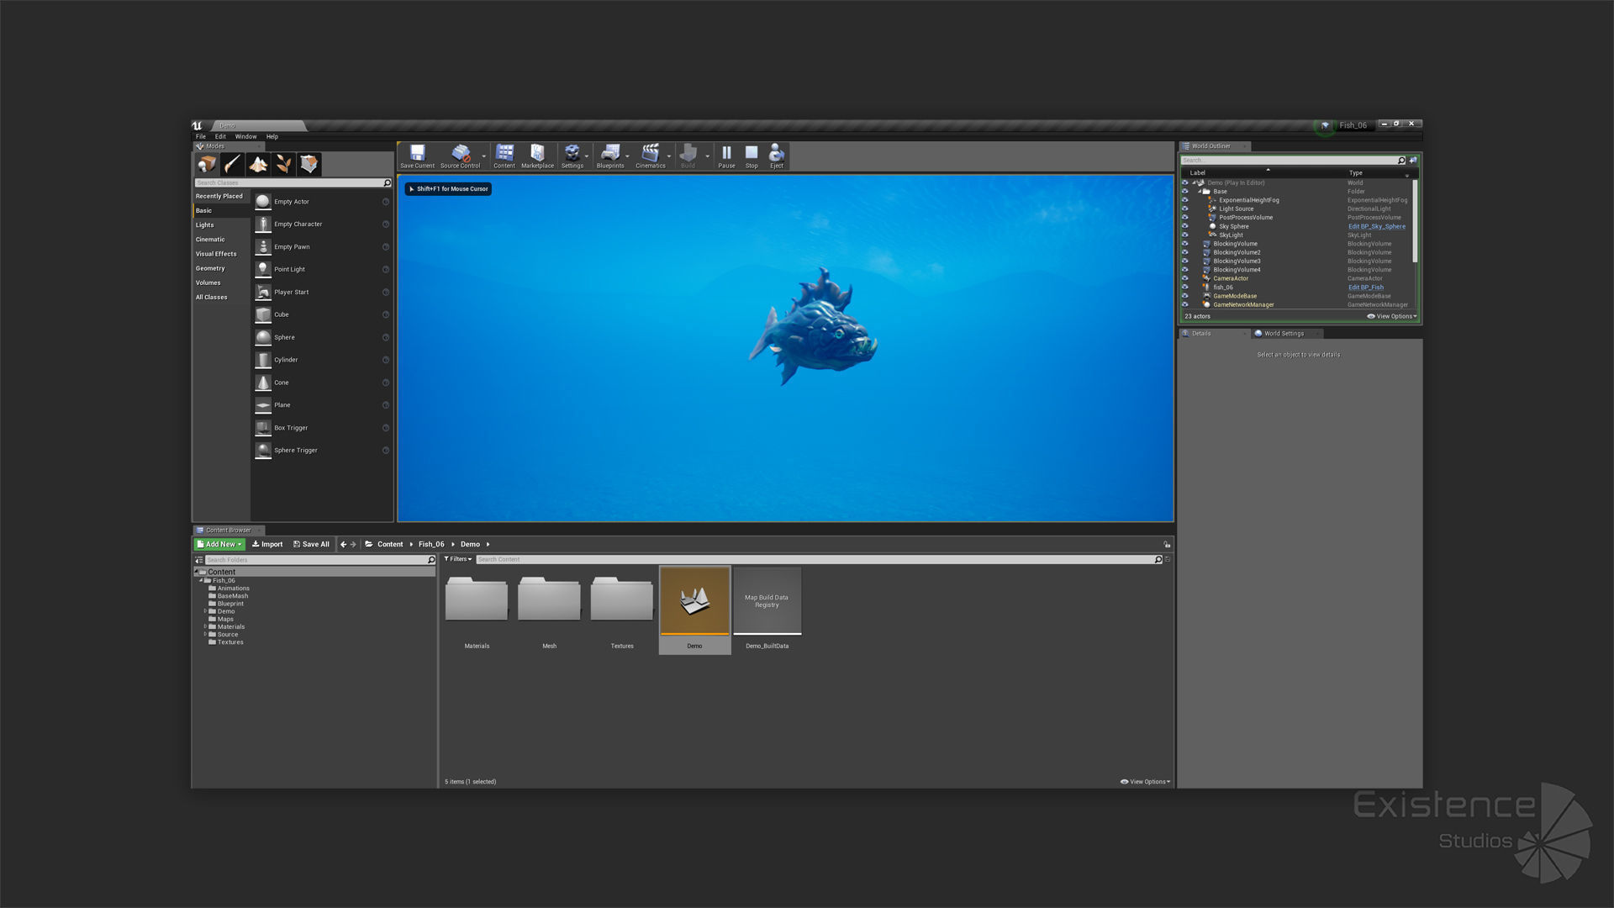Select the Geometry Editing mode icon
The height and width of the screenshot is (908, 1614).
click(309, 164)
